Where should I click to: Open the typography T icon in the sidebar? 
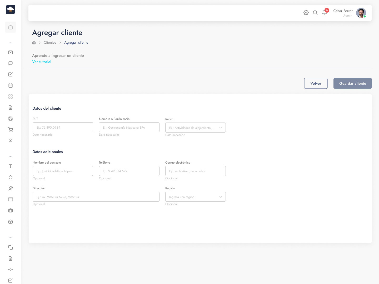11,166
